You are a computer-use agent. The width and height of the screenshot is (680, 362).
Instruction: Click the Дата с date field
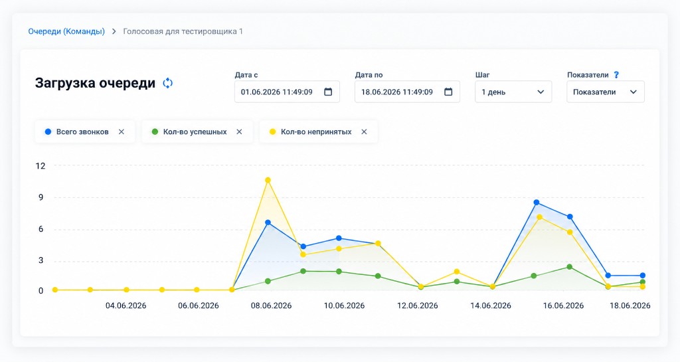pyautogui.click(x=287, y=92)
